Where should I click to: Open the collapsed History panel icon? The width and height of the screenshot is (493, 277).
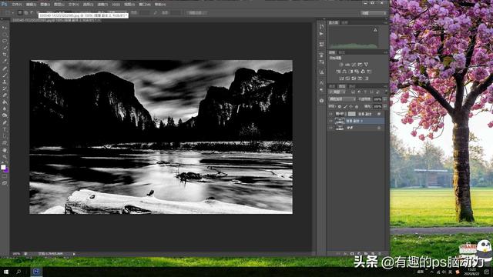(321, 28)
